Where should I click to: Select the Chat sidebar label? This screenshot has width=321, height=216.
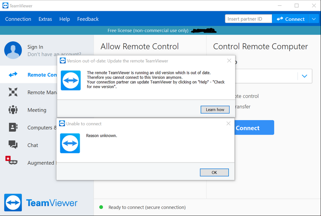(x=33, y=145)
